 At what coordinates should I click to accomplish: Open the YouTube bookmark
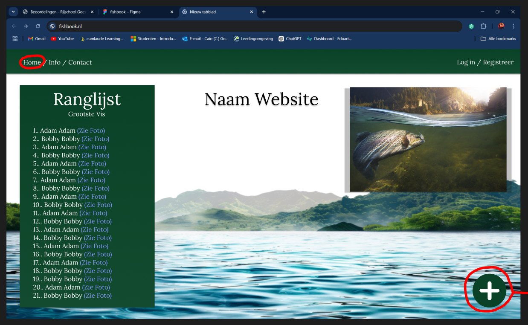(62, 38)
